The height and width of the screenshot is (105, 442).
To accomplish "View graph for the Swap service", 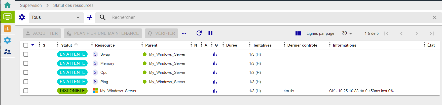I will coord(215,54).
